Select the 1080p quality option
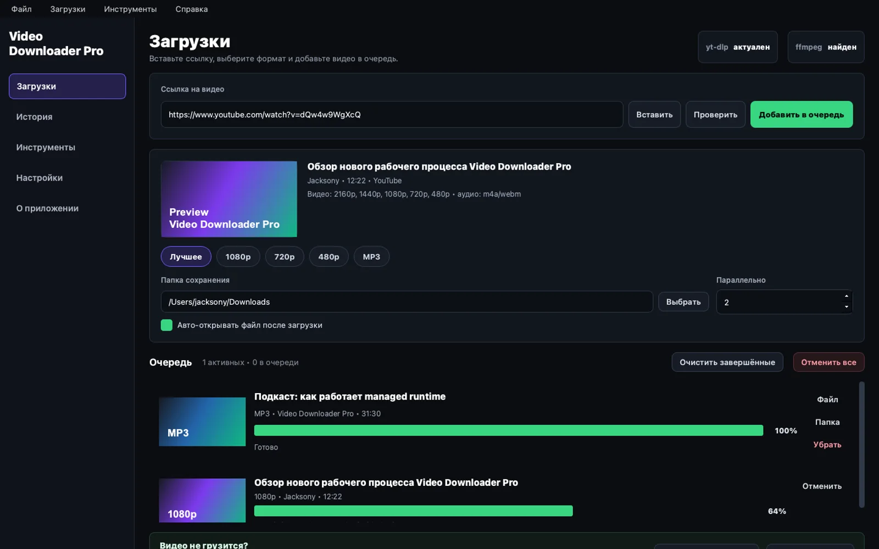 [238, 256]
